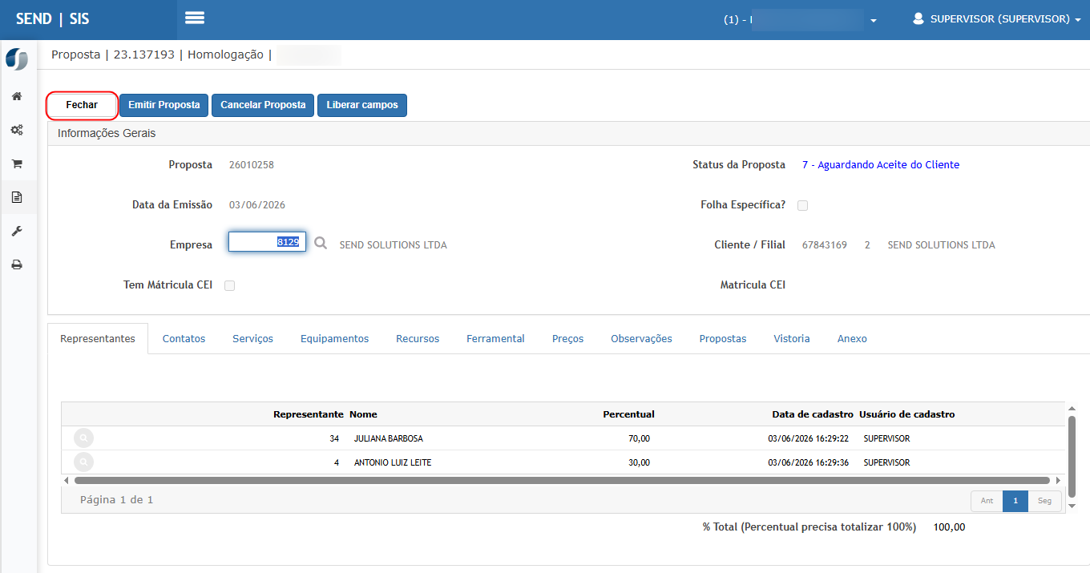The image size is (1090, 573).
Task: Open the Equipamentos tab
Action: 334,339
